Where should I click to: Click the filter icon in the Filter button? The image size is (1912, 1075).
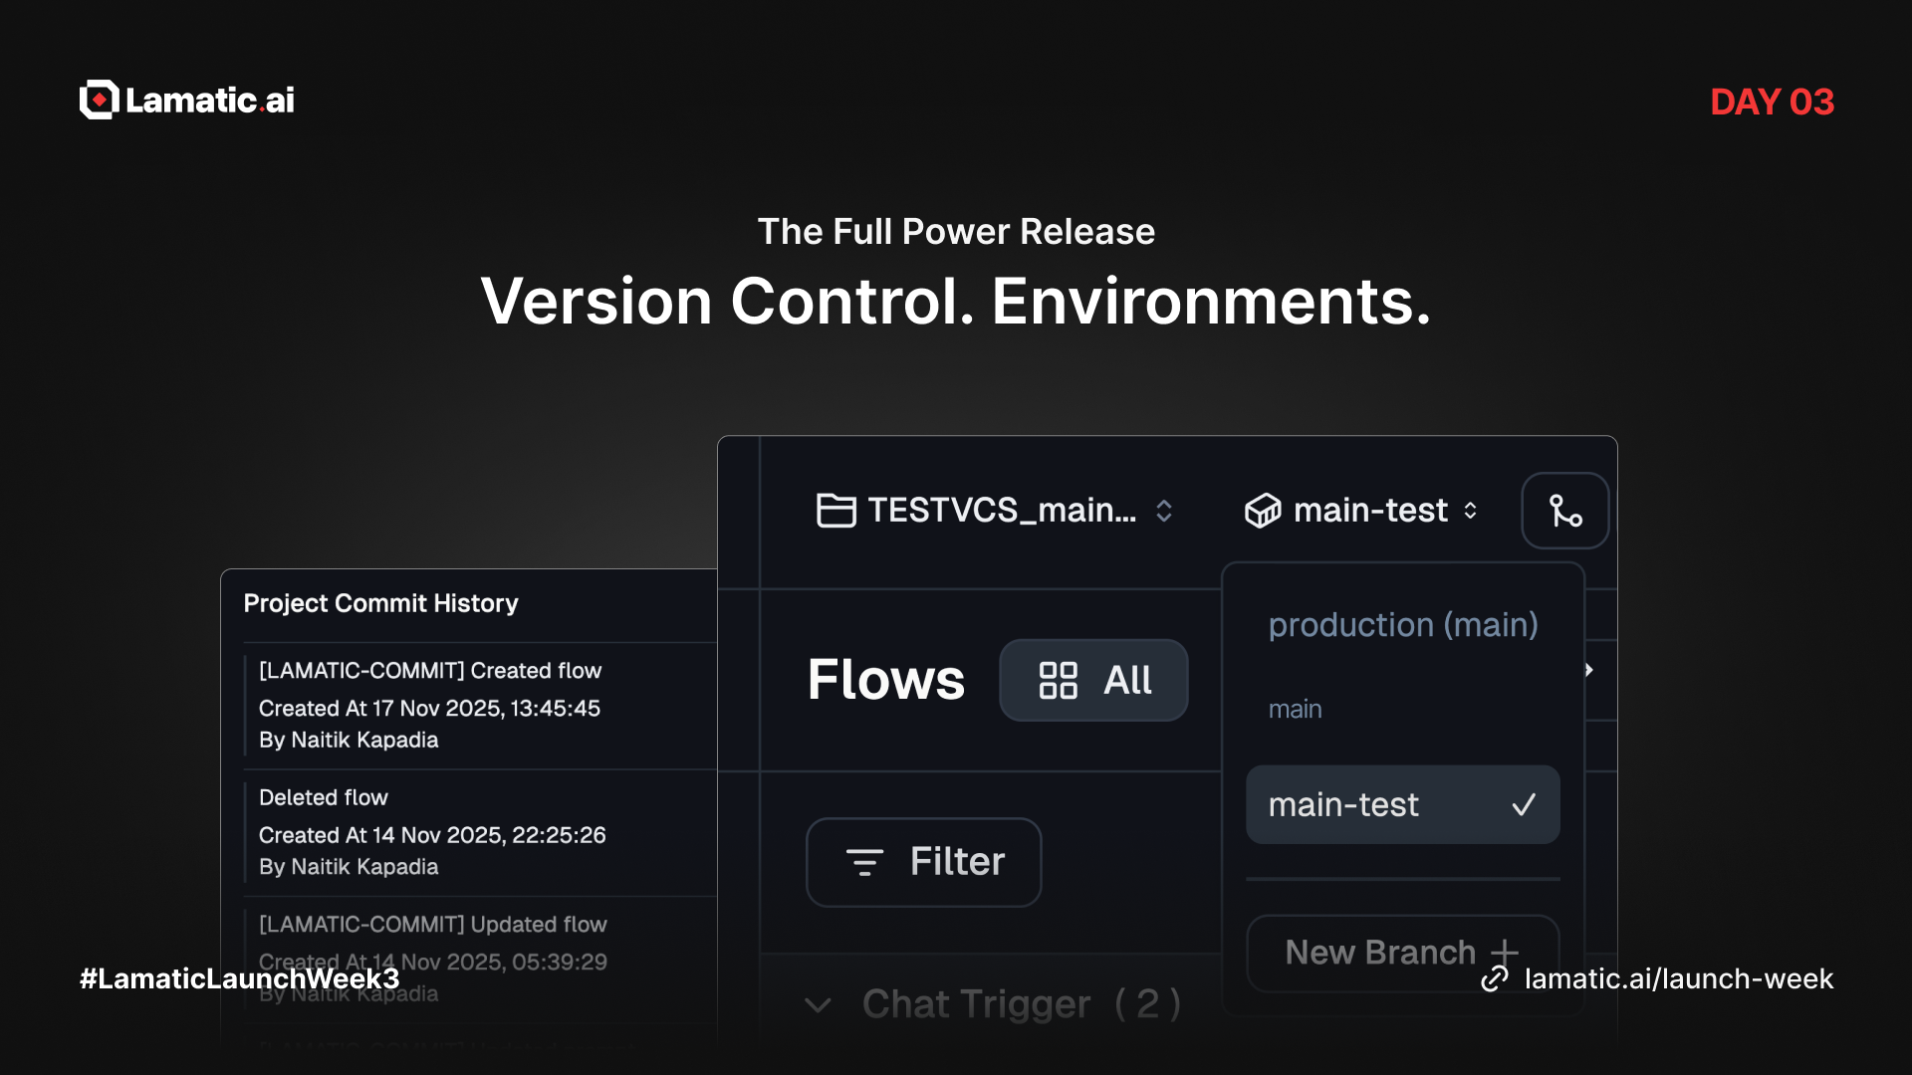865,862
